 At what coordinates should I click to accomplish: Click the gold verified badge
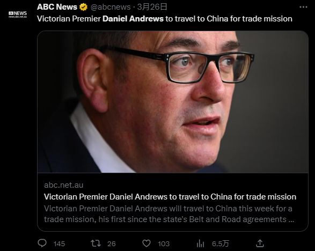coord(83,7)
